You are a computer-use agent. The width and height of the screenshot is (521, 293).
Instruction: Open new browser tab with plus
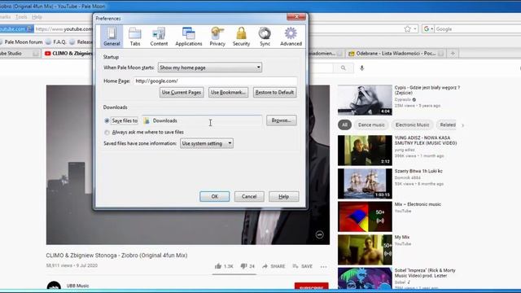[x=453, y=53]
